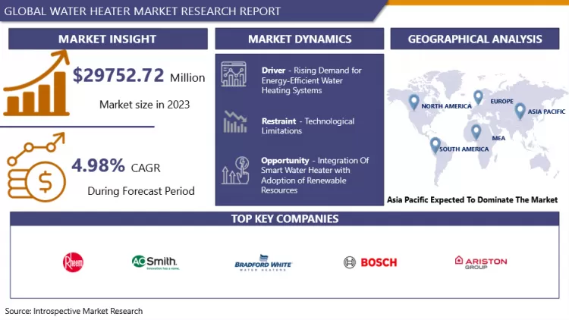Click the Global Water Heater Market Research Report title
This screenshot has height=320, width=569.
click(143, 11)
